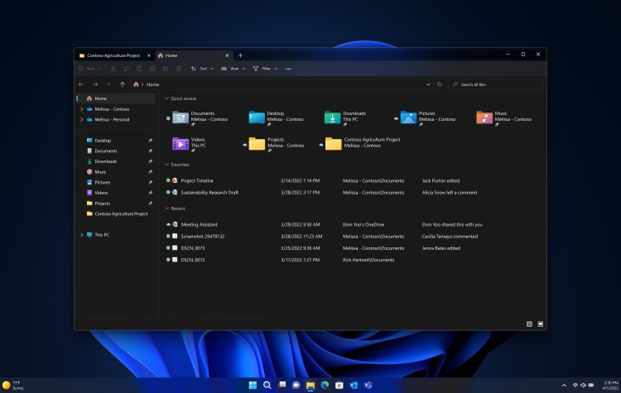Collapse the Quick access section
621x393 pixels.
click(x=166, y=98)
